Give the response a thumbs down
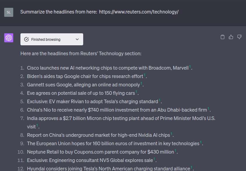This screenshot has width=246, height=171. tap(239, 37)
